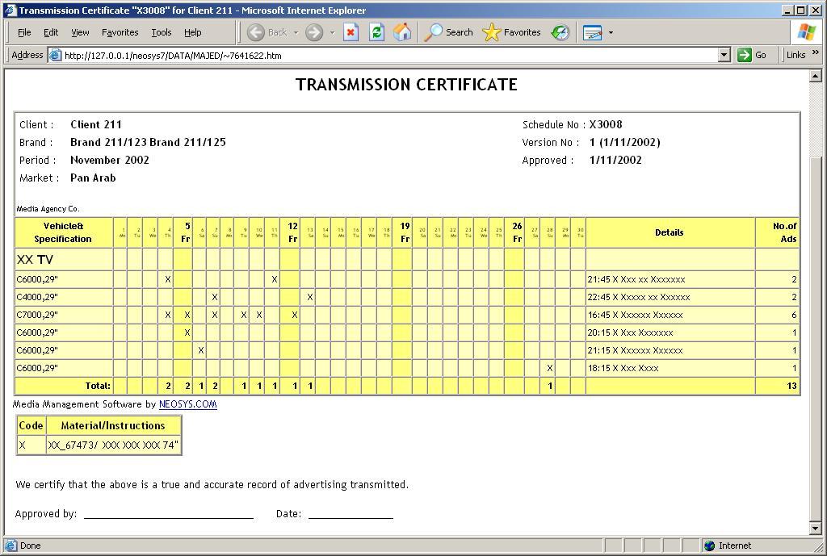Open the Help menu
Viewport: 827px width, 556px height.
pyautogui.click(x=192, y=32)
